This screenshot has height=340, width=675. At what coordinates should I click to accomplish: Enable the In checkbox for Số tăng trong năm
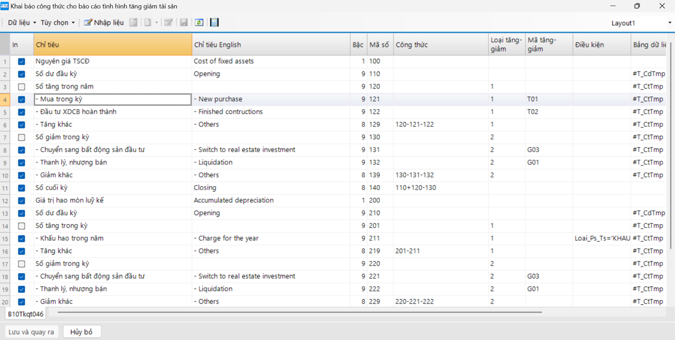(22, 87)
